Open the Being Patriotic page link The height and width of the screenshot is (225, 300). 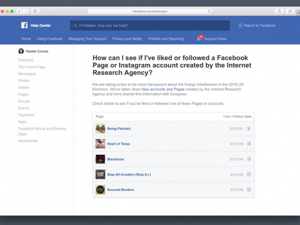click(119, 128)
